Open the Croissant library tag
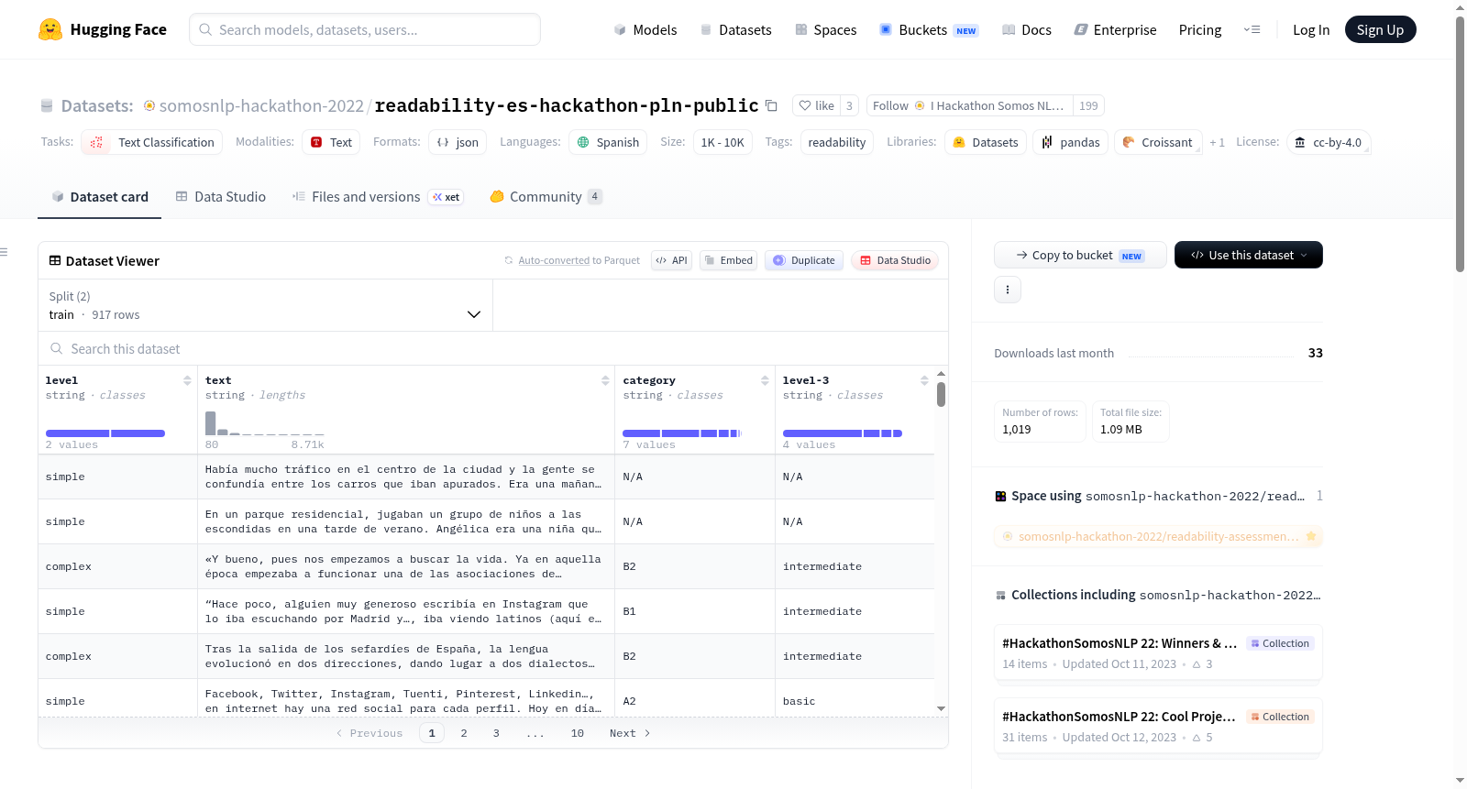Image resolution: width=1467 pixels, height=789 pixels. 1158,142
